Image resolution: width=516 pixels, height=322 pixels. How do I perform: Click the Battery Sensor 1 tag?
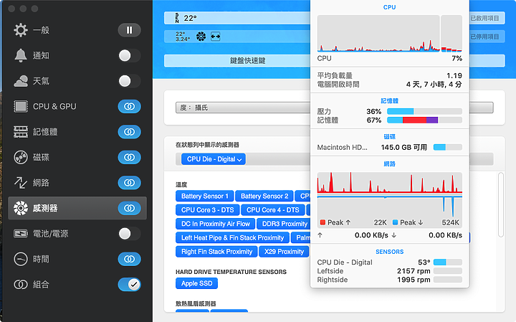pos(205,196)
